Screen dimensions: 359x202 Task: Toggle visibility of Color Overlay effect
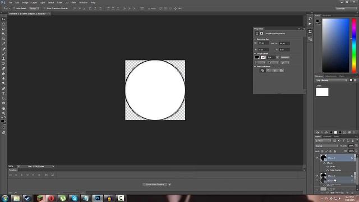pyautogui.click(x=328, y=170)
